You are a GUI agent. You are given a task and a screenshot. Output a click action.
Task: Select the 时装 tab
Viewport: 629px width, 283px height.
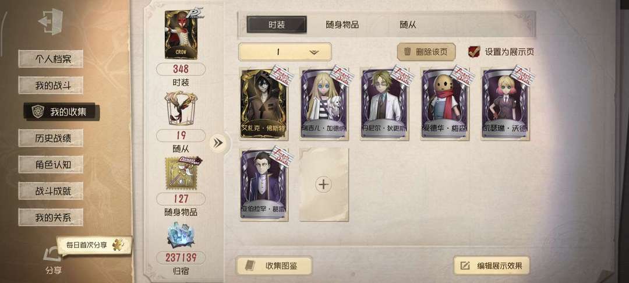277,24
